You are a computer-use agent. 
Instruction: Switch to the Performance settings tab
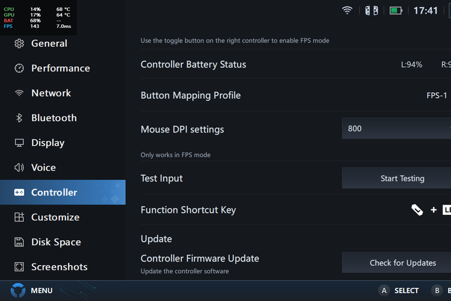point(60,68)
